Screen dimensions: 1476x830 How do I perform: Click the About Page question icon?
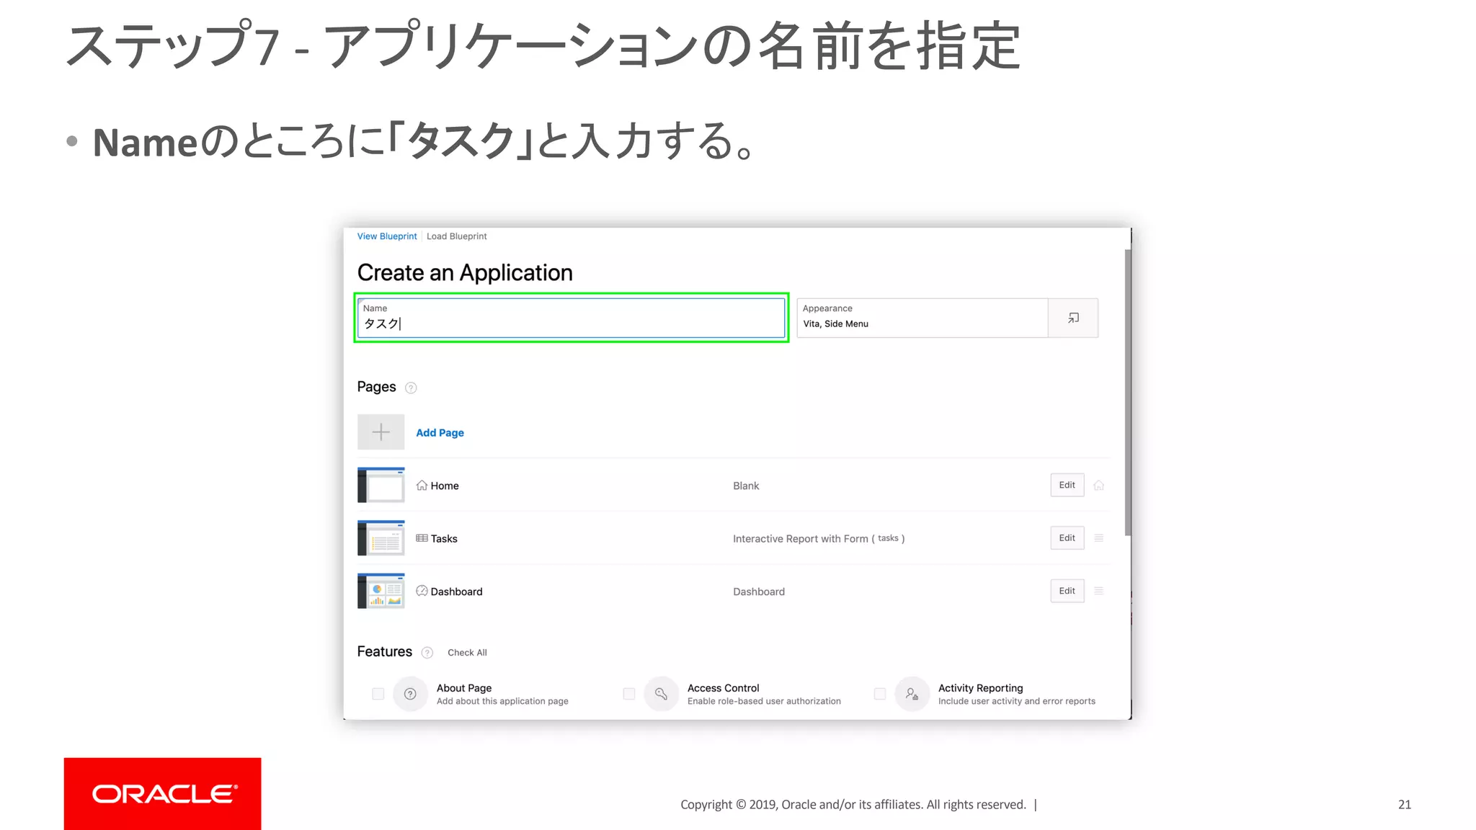click(x=410, y=694)
